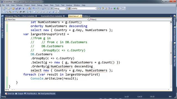This screenshot has height=99, width=177.
Task: Click the New Project toolbar icon
Action: [x=4, y=9]
